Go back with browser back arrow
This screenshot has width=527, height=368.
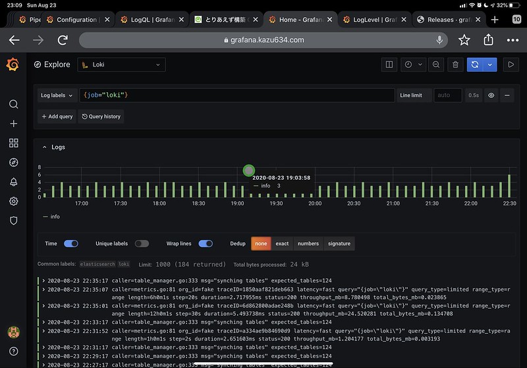point(14,40)
